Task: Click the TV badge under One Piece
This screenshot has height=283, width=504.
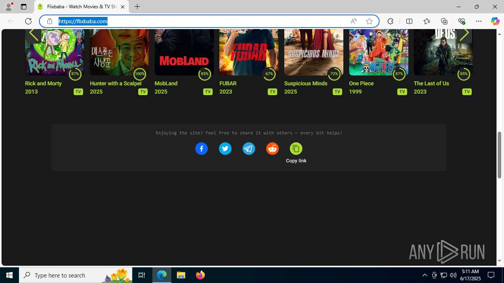Action: tap(402, 92)
